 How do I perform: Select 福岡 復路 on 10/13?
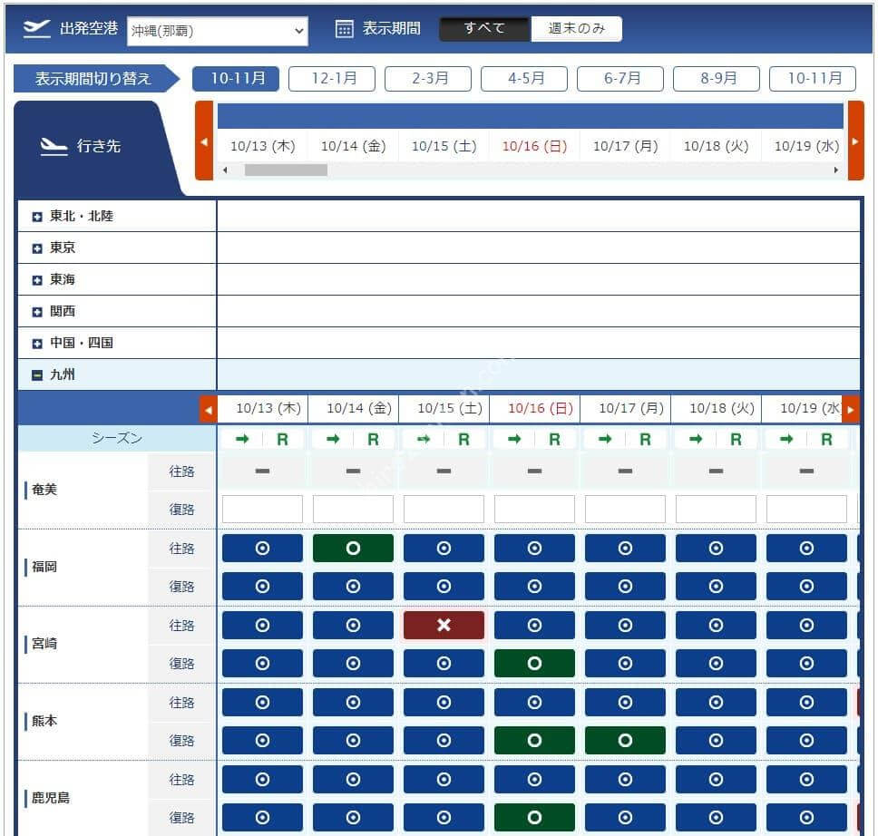pyautogui.click(x=263, y=587)
